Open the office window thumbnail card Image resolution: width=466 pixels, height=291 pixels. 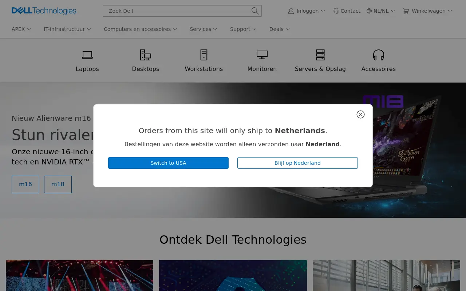(x=386, y=275)
